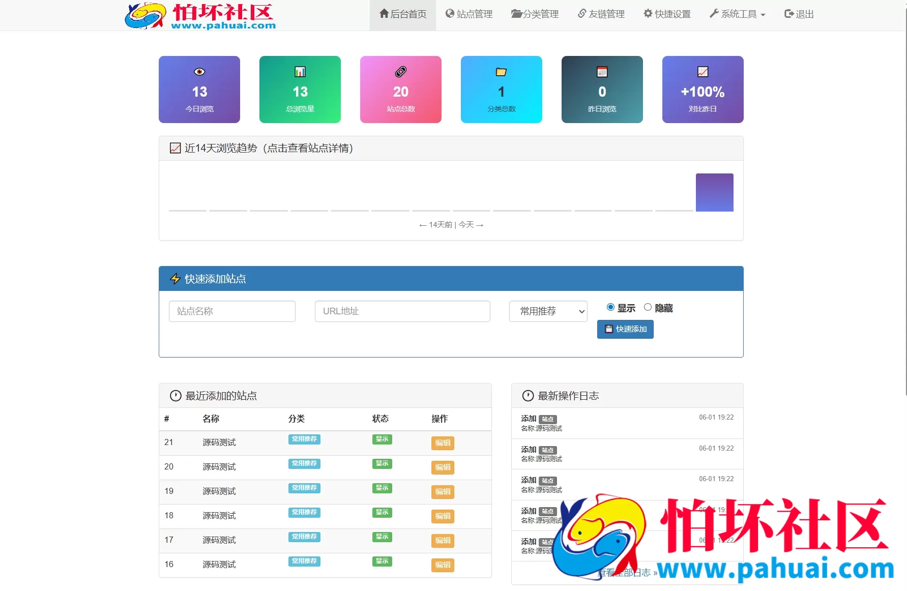Focus the 站点名称 input field
Image resolution: width=907 pixels, height=591 pixels.
click(232, 311)
